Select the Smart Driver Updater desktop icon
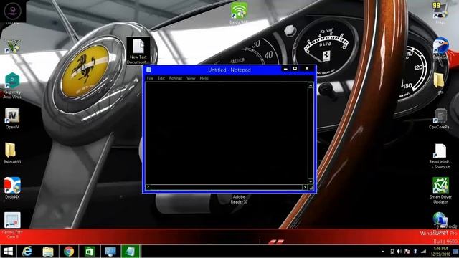Image resolution: width=459 pixels, height=258 pixels. (440, 191)
